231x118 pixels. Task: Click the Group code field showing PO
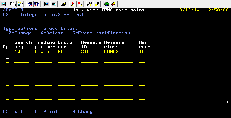[67, 52]
